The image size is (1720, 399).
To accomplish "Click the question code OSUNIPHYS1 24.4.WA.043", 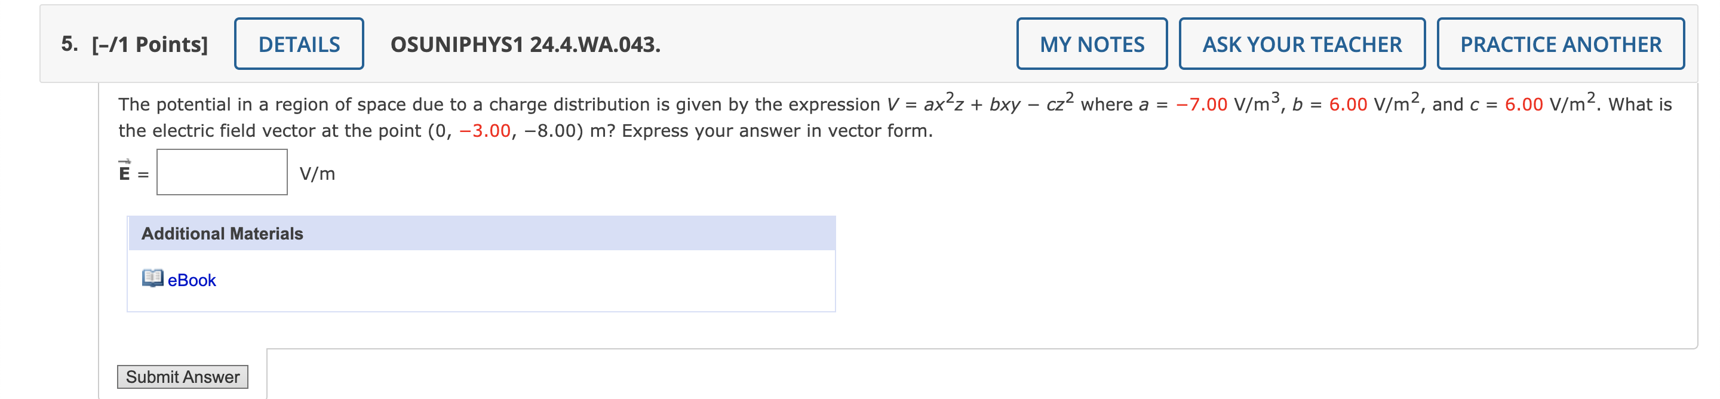I will (526, 44).
